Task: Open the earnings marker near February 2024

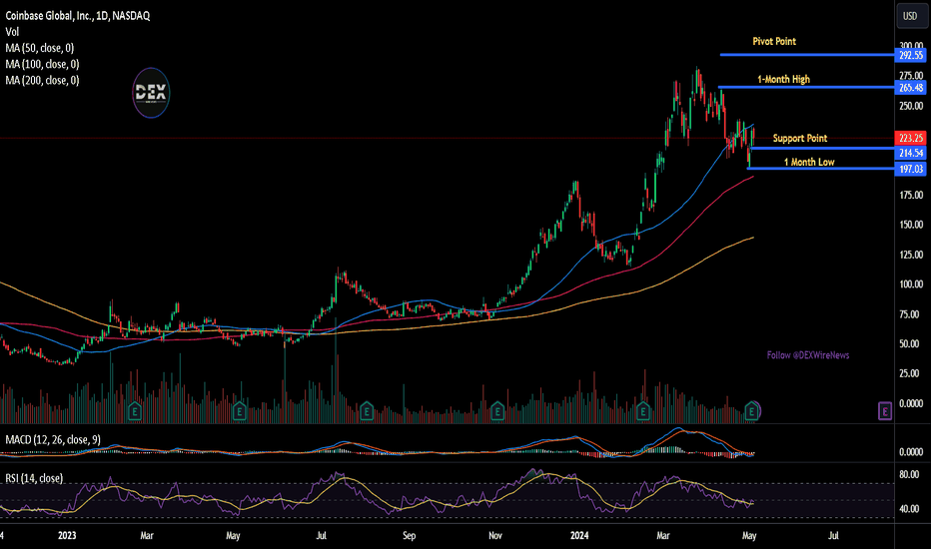Action: click(x=643, y=410)
